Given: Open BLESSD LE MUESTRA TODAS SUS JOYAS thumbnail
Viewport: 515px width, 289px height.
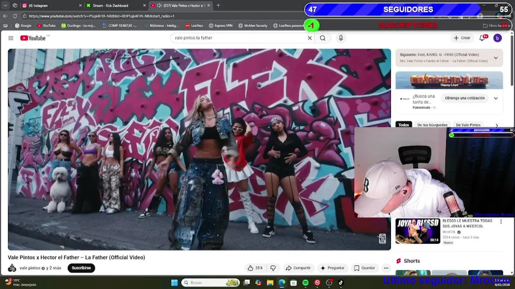Looking at the screenshot, I should (418, 231).
